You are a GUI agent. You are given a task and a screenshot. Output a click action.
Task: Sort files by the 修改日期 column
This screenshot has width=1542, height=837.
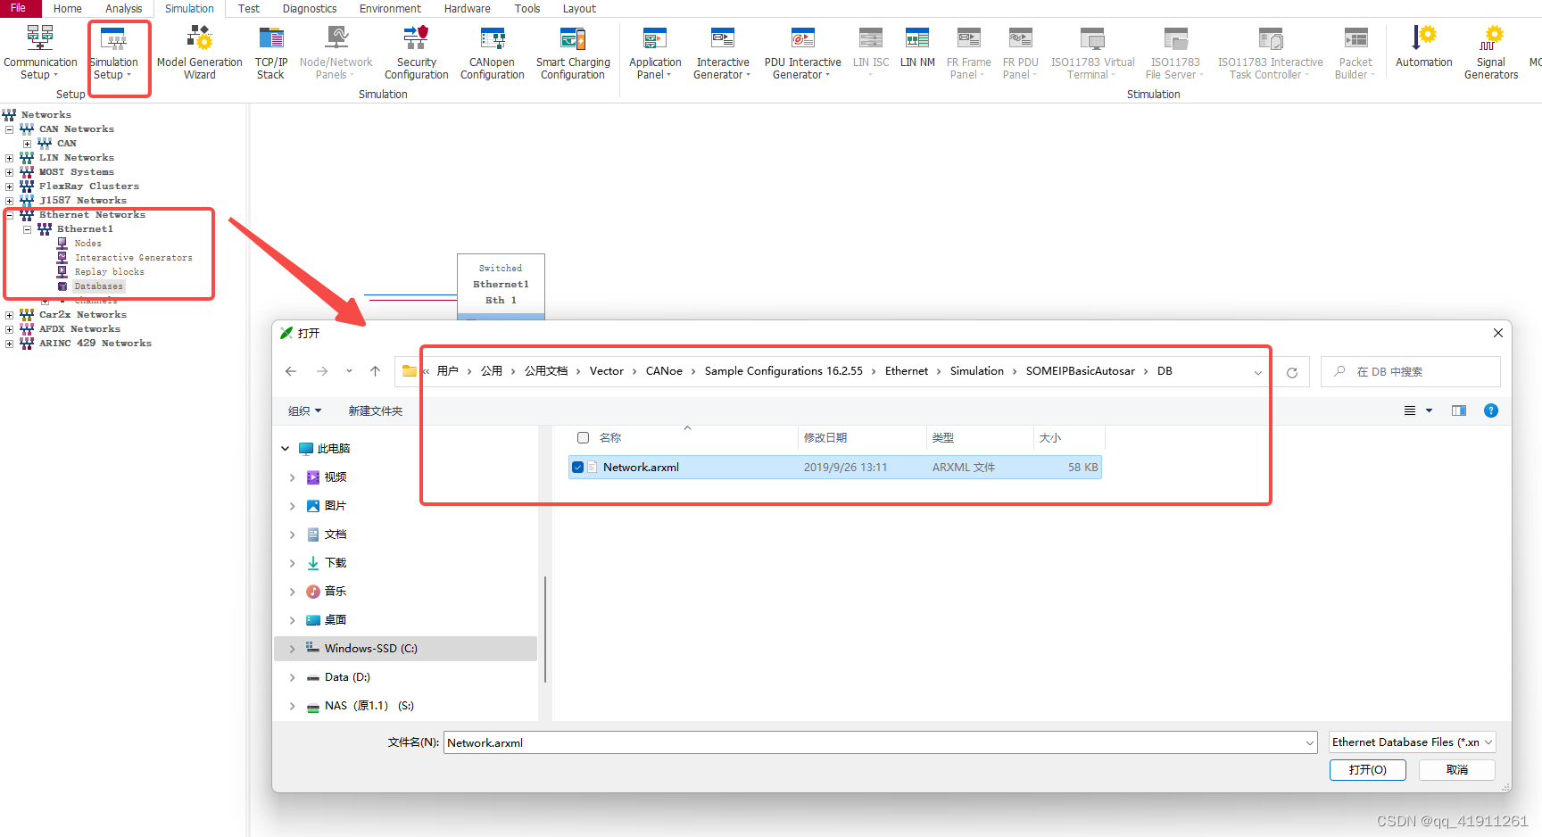click(825, 437)
